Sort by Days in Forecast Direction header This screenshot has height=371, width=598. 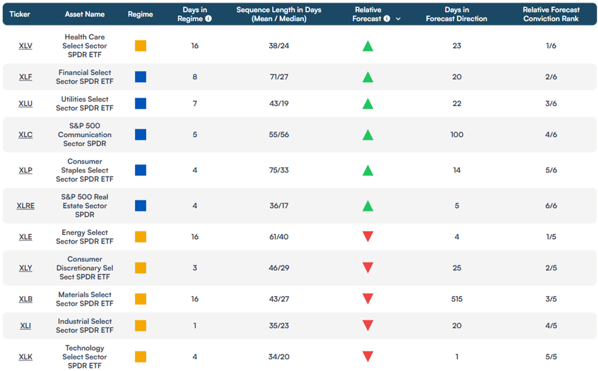tap(456, 14)
